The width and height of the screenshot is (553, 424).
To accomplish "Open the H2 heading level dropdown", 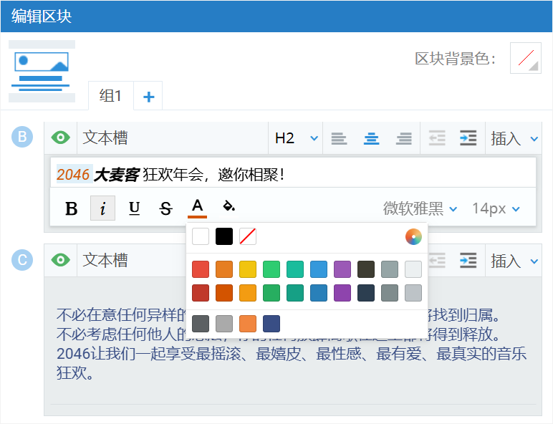I will pyautogui.click(x=296, y=138).
